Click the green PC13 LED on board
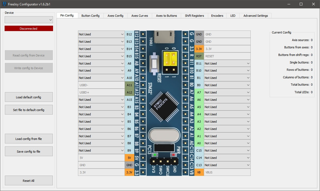The image size is (320, 191). pyautogui.click(x=155, y=155)
